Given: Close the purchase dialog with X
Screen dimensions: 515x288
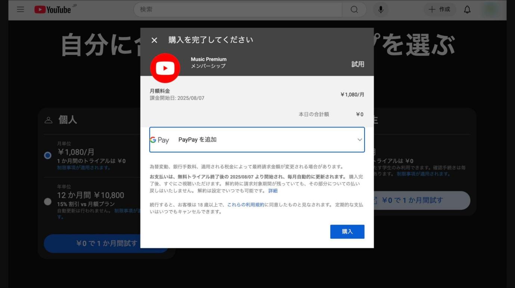Looking at the screenshot, I should tap(154, 40).
